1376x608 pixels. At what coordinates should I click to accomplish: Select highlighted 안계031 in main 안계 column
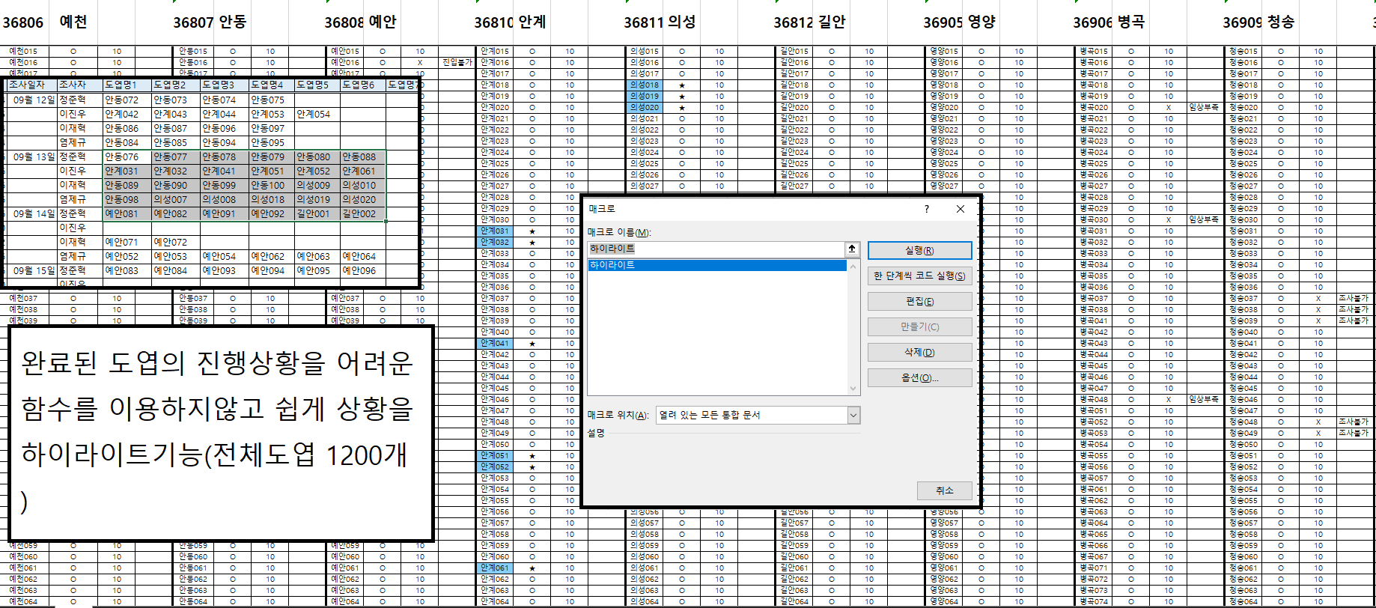(x=495, y=231)
